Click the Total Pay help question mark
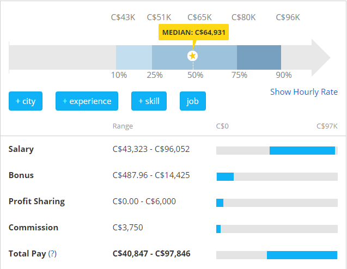 click(x=52, y=254)
